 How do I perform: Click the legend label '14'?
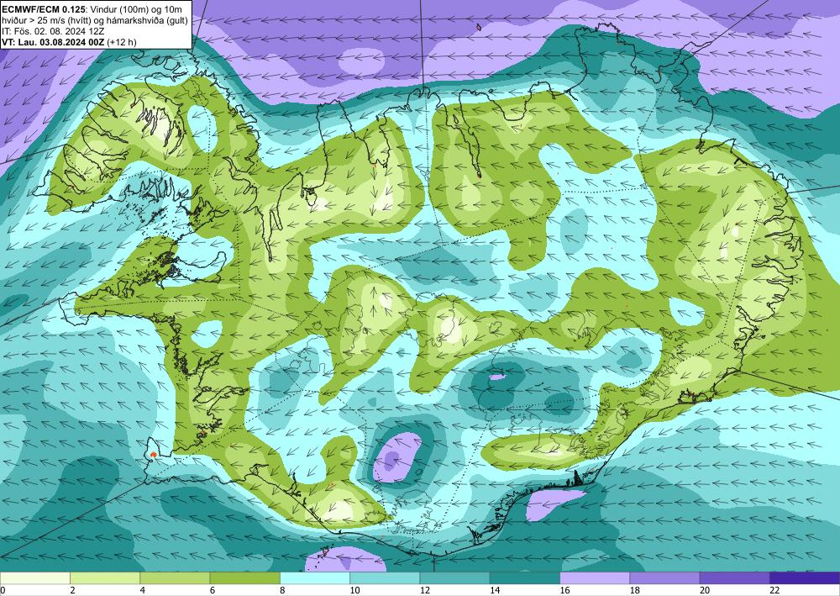pyautogui.click(x=495, y=590)
